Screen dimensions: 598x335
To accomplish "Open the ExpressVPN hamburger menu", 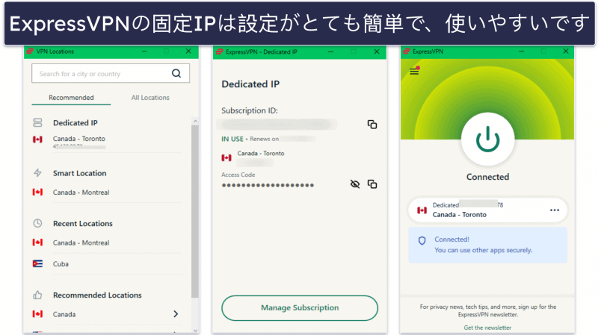I will [415, 71].
